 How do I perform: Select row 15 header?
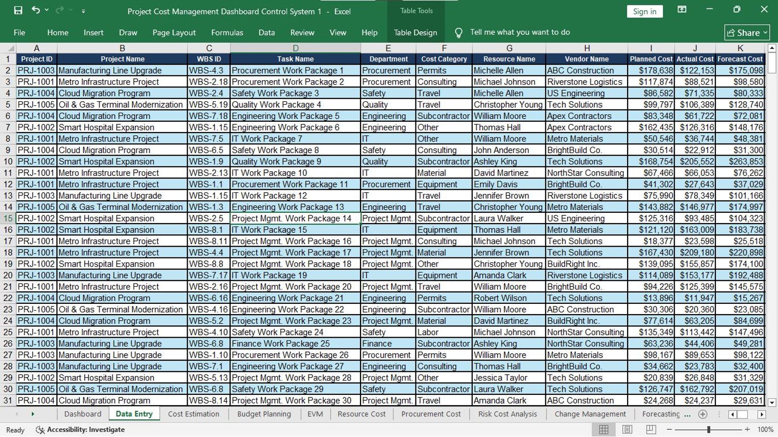(8, 218)
